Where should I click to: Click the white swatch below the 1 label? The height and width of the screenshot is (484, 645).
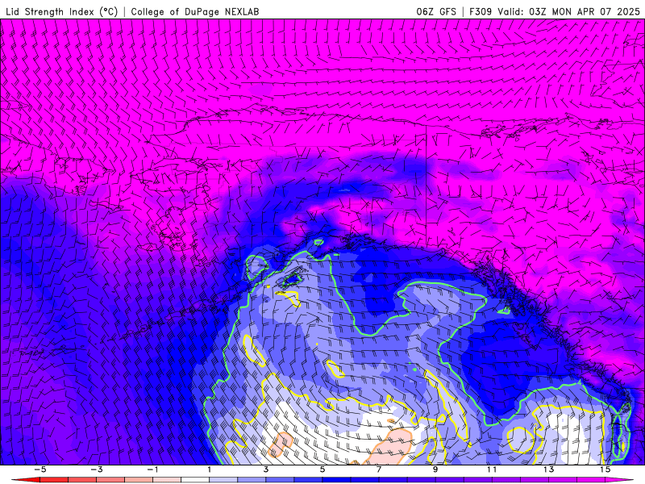click(x=195, y=480)
